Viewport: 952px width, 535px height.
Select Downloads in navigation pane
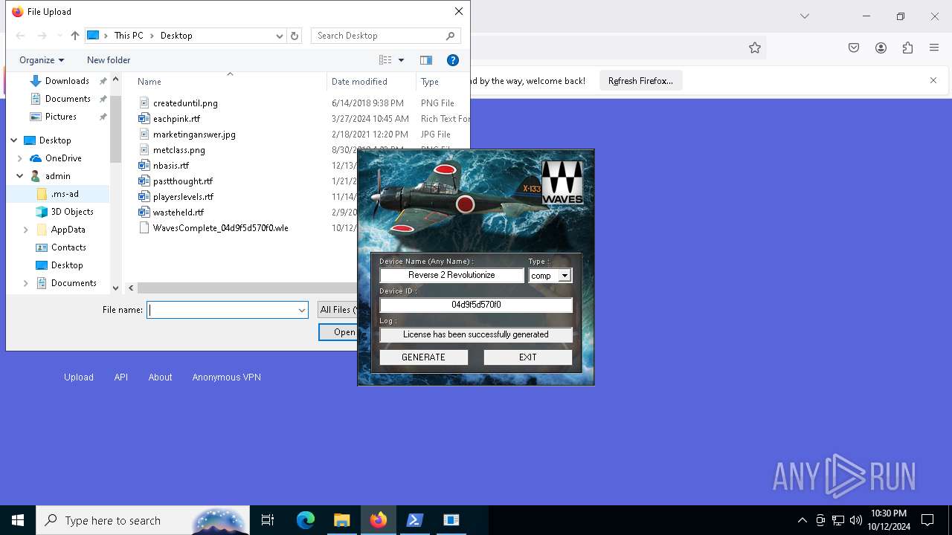pyautogui.click(x=67, y=81)
